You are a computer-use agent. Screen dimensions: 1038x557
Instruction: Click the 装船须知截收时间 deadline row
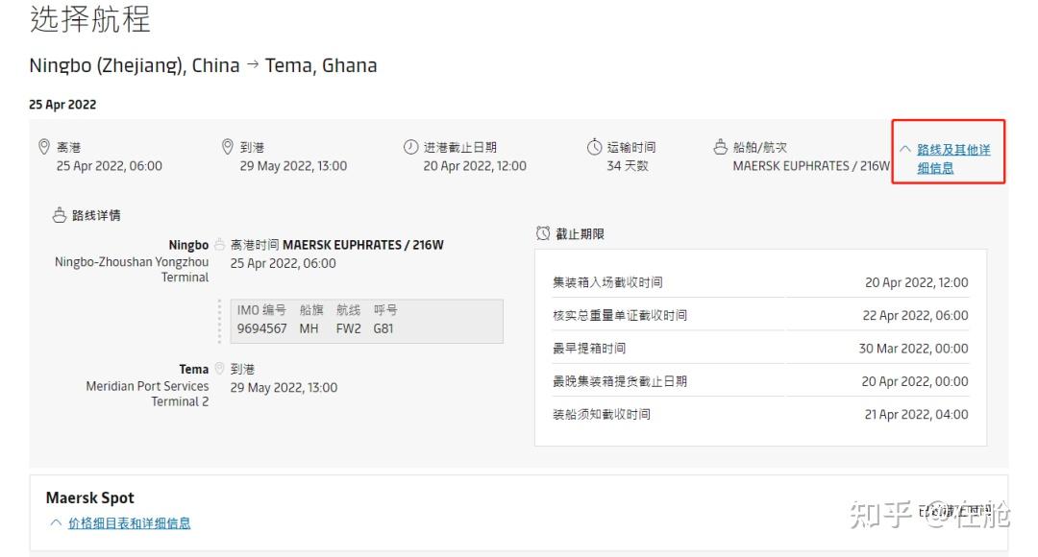coord(760,414)
